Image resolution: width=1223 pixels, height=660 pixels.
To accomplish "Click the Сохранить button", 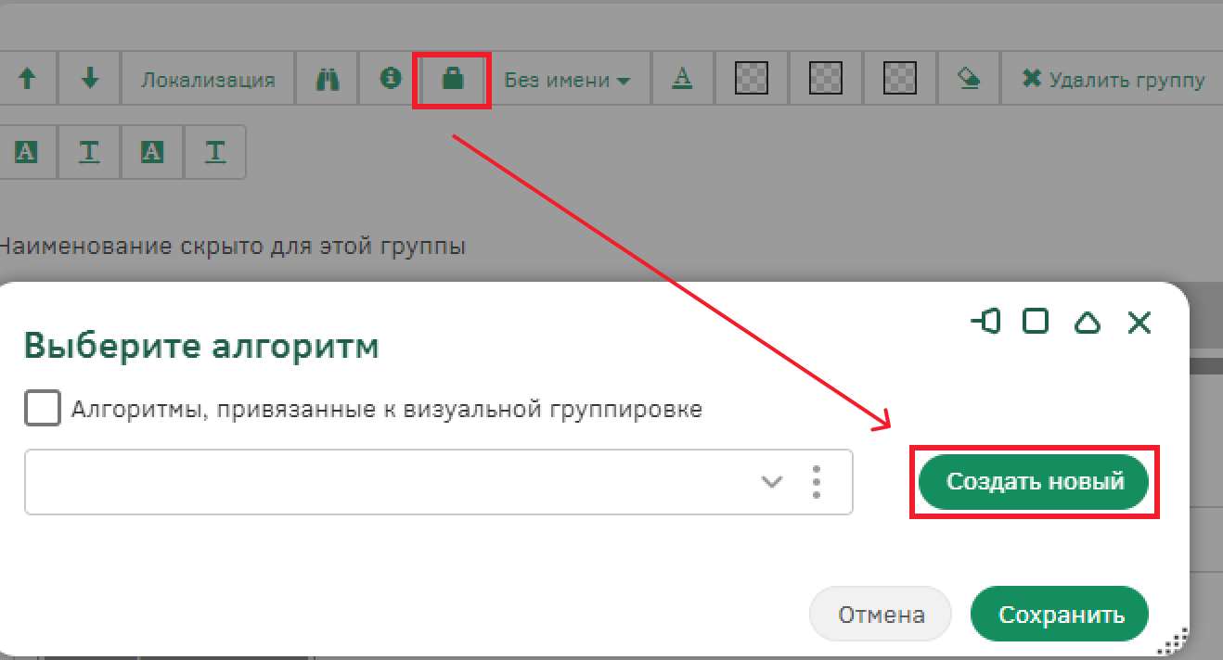I will (x=1061, y=615).
